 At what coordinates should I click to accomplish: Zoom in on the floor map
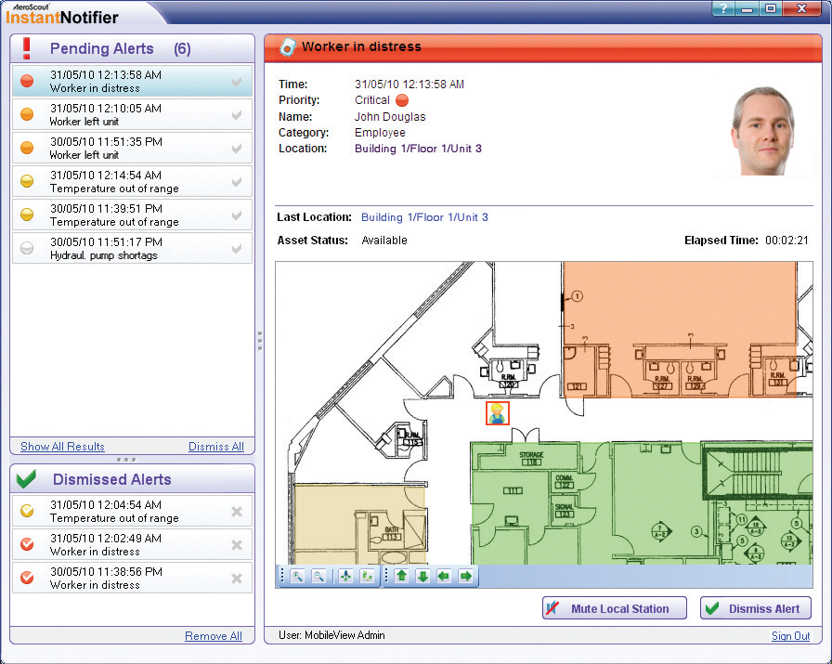(x=298, y=577)
